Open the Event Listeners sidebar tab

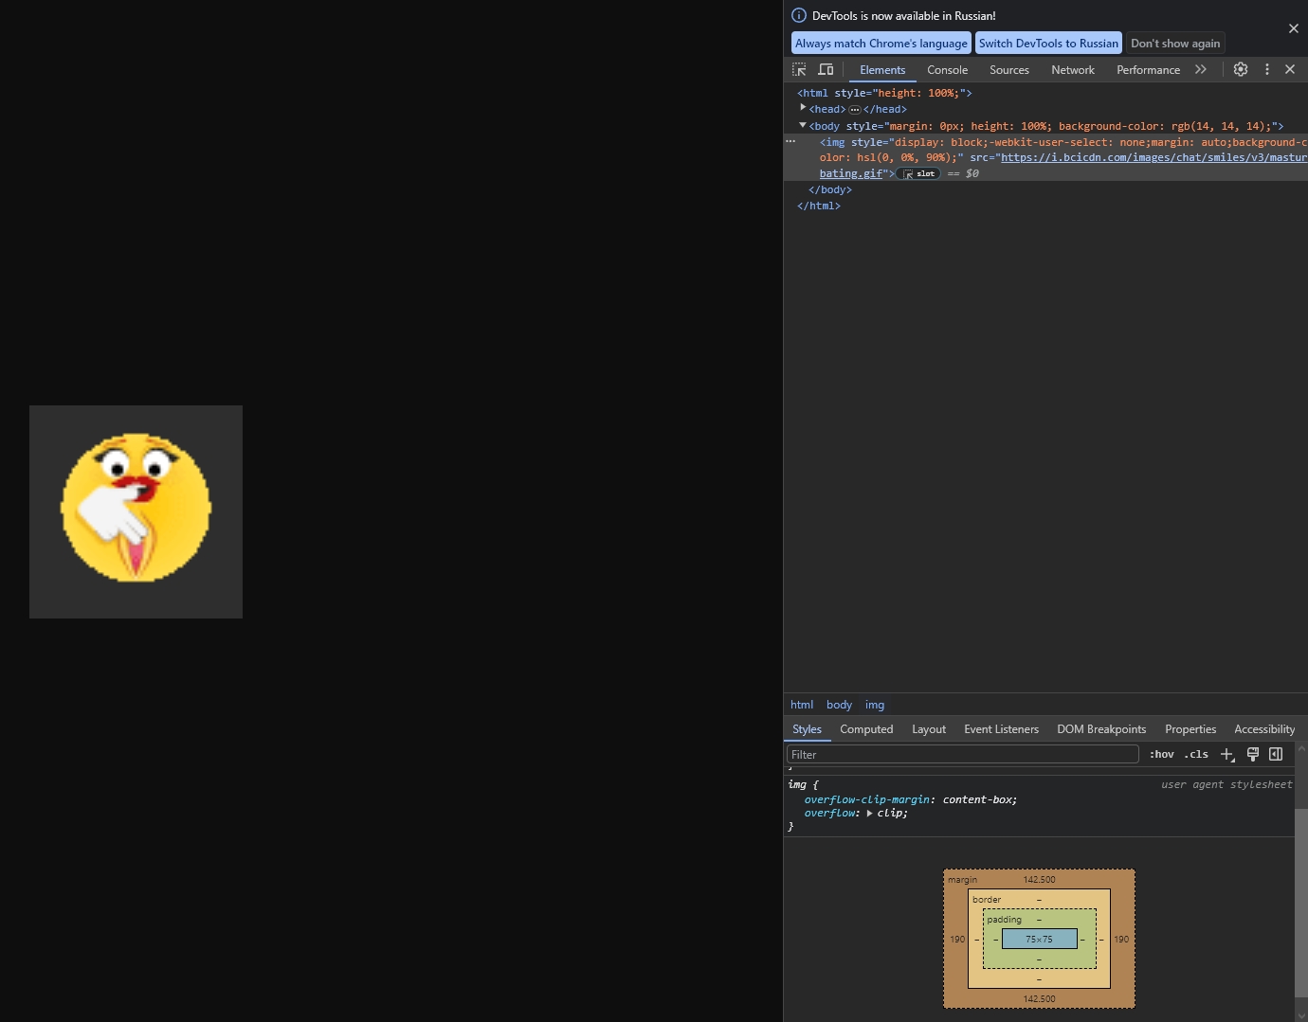pyautogui.click(x=1001, y=729)
